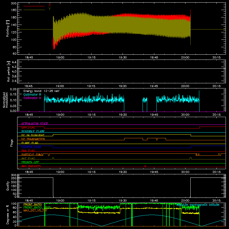Viewport: 229px width, 229px height.
Task: Click the '0.05' value on modulation axis
Action: point(13,106)
